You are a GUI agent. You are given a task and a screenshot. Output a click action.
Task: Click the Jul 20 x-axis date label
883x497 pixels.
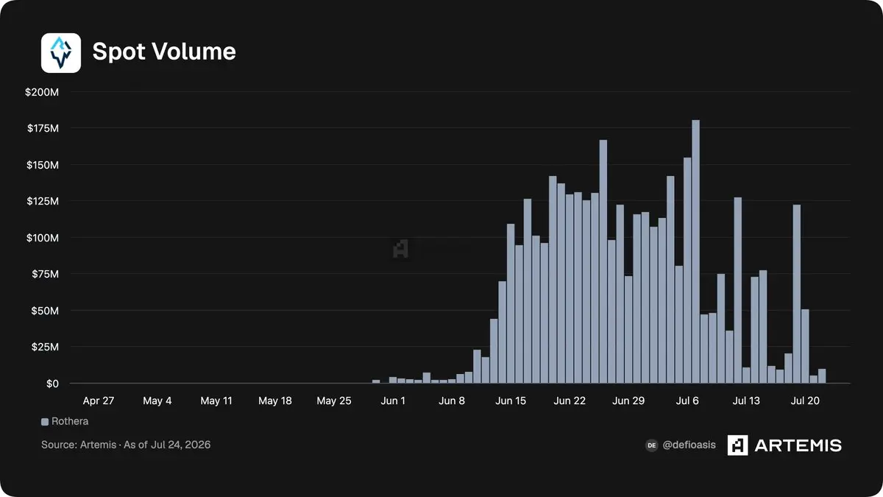click(x=805, y=401)
